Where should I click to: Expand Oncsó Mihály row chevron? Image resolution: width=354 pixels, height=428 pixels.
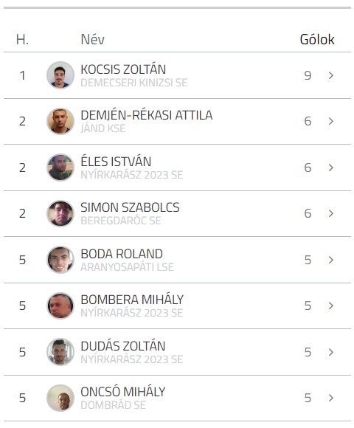click(331, 398)
